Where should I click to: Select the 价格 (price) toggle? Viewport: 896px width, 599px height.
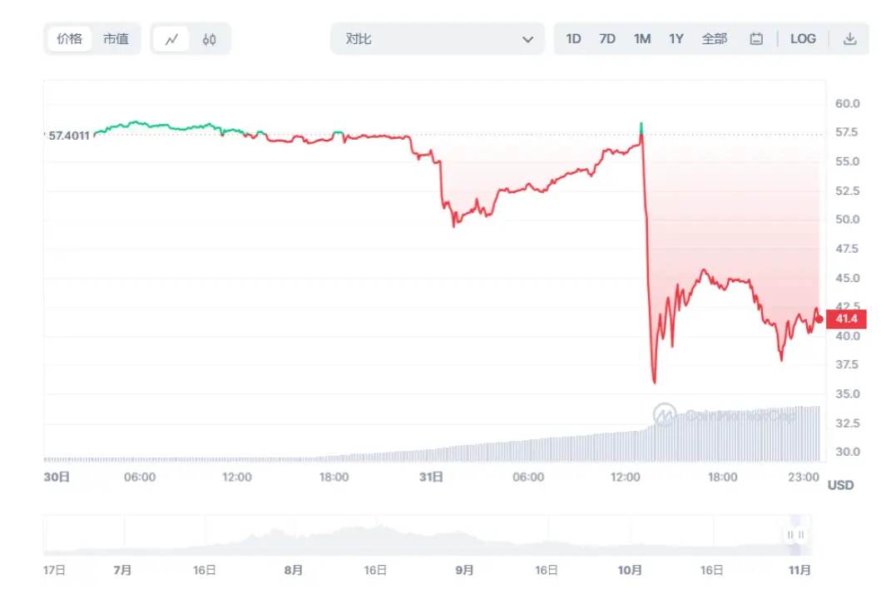pyautogui.click(x=69, y=39)
